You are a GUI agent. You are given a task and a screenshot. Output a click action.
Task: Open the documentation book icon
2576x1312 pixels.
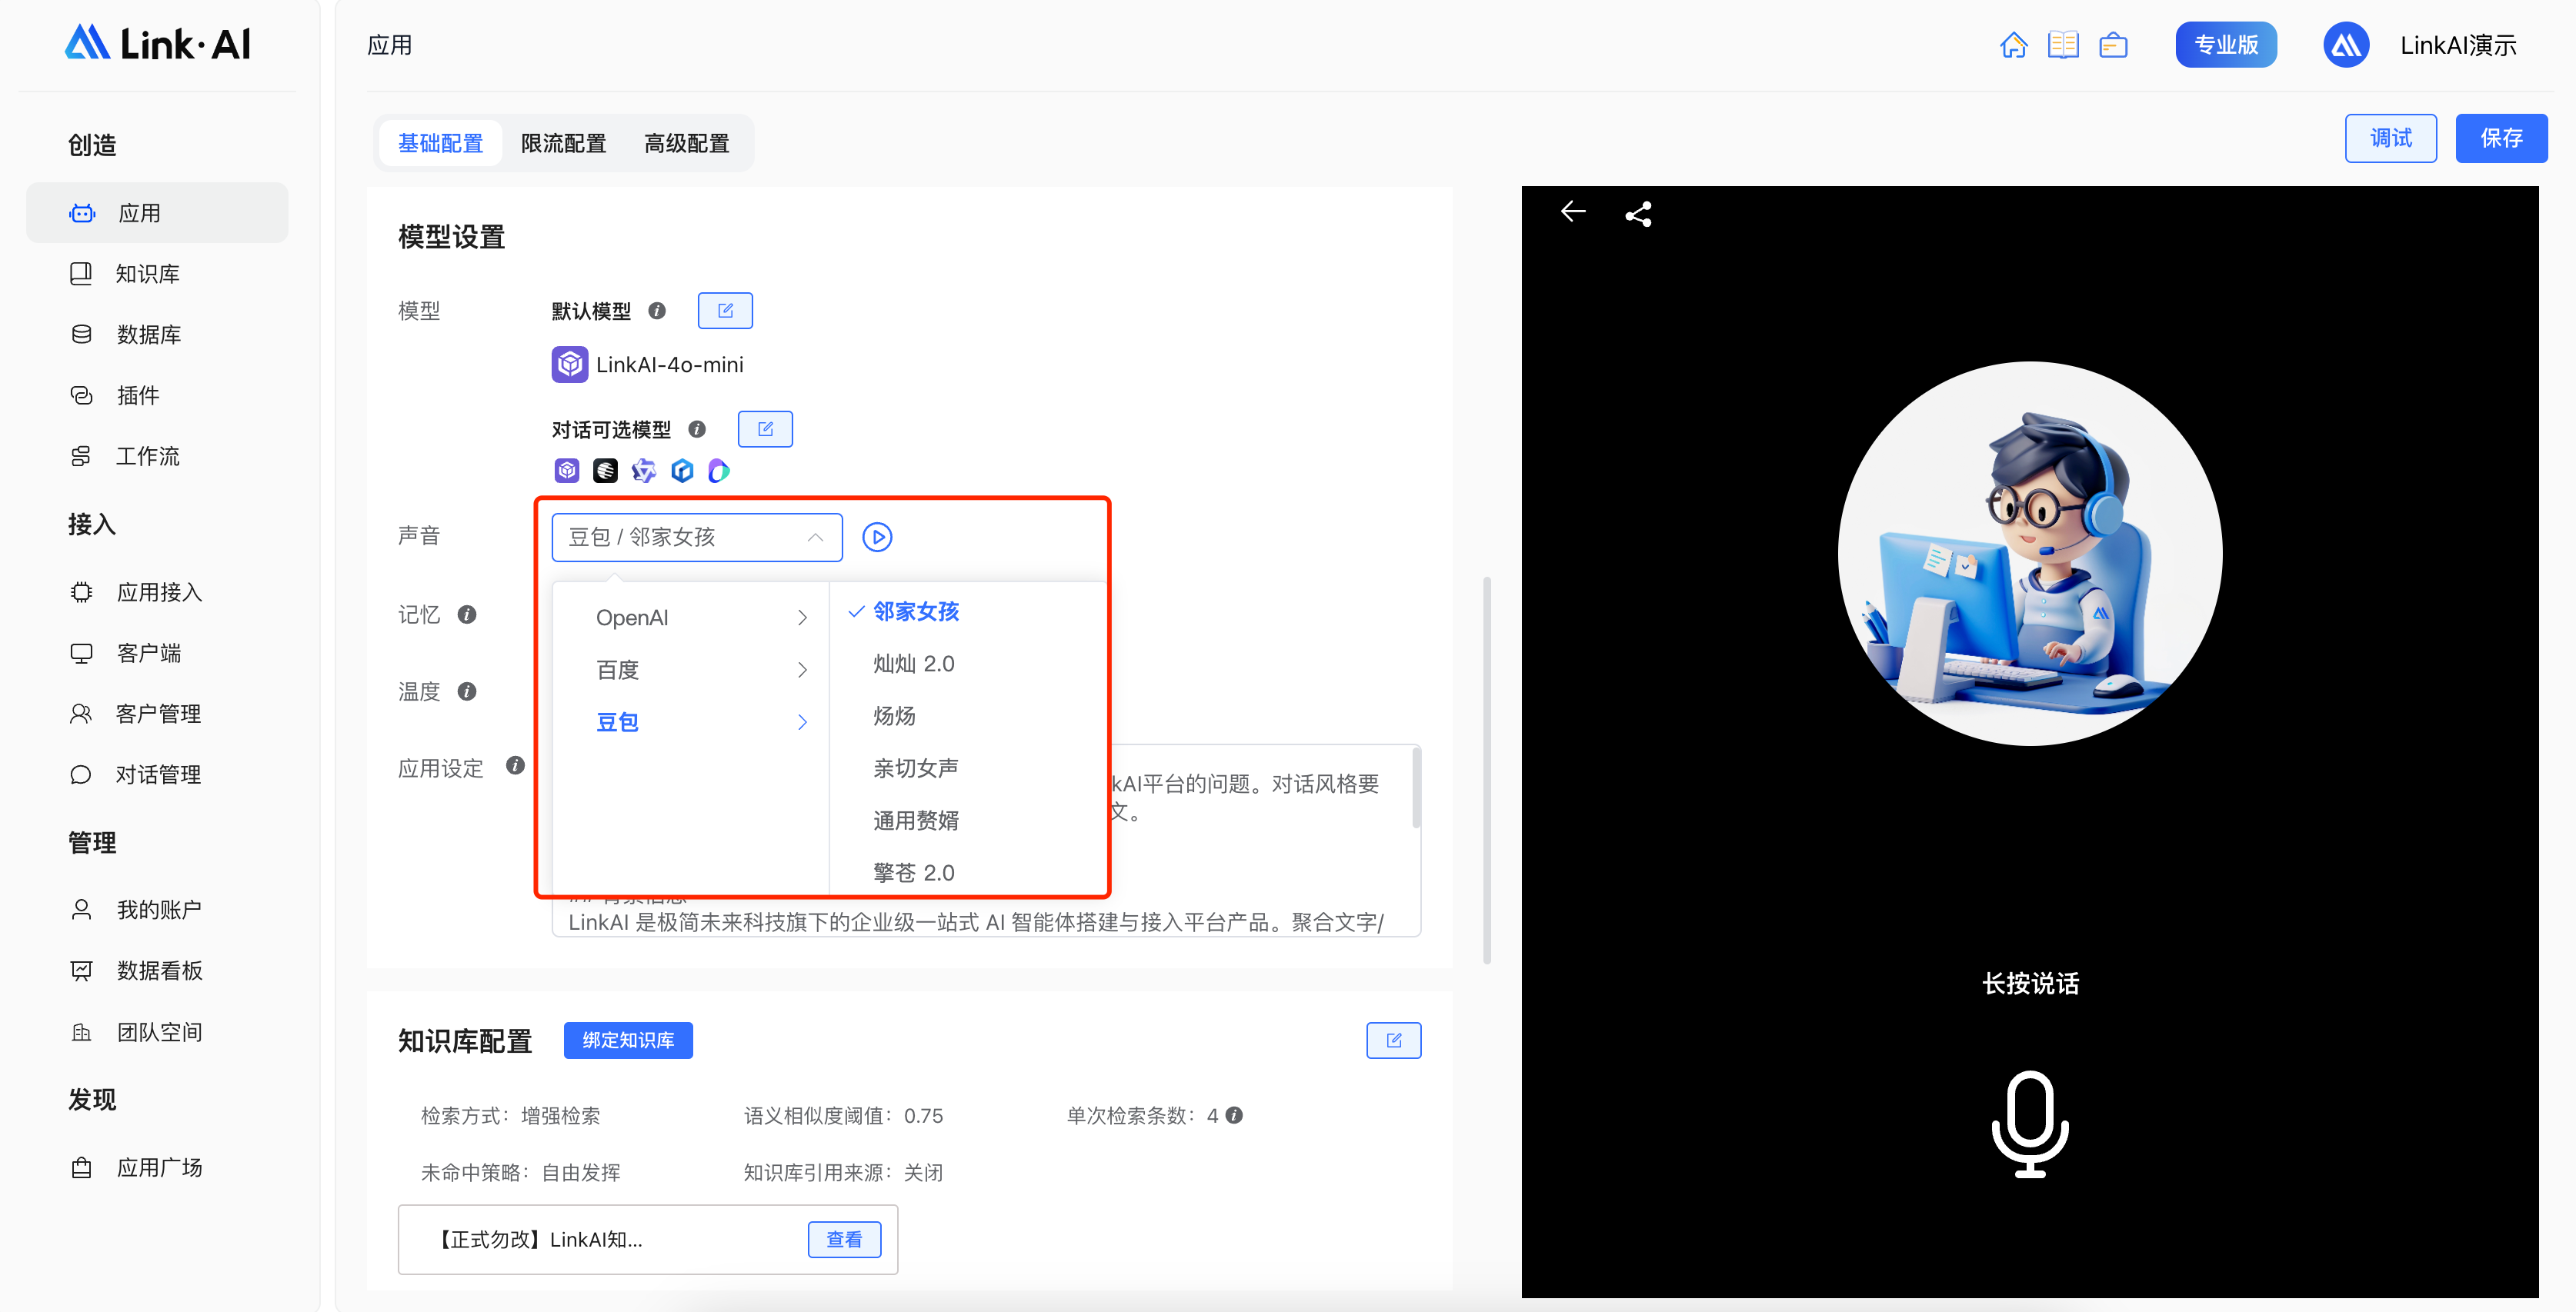2063,45
